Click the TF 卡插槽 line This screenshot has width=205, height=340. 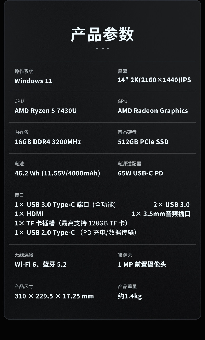(x=71, y=223)
